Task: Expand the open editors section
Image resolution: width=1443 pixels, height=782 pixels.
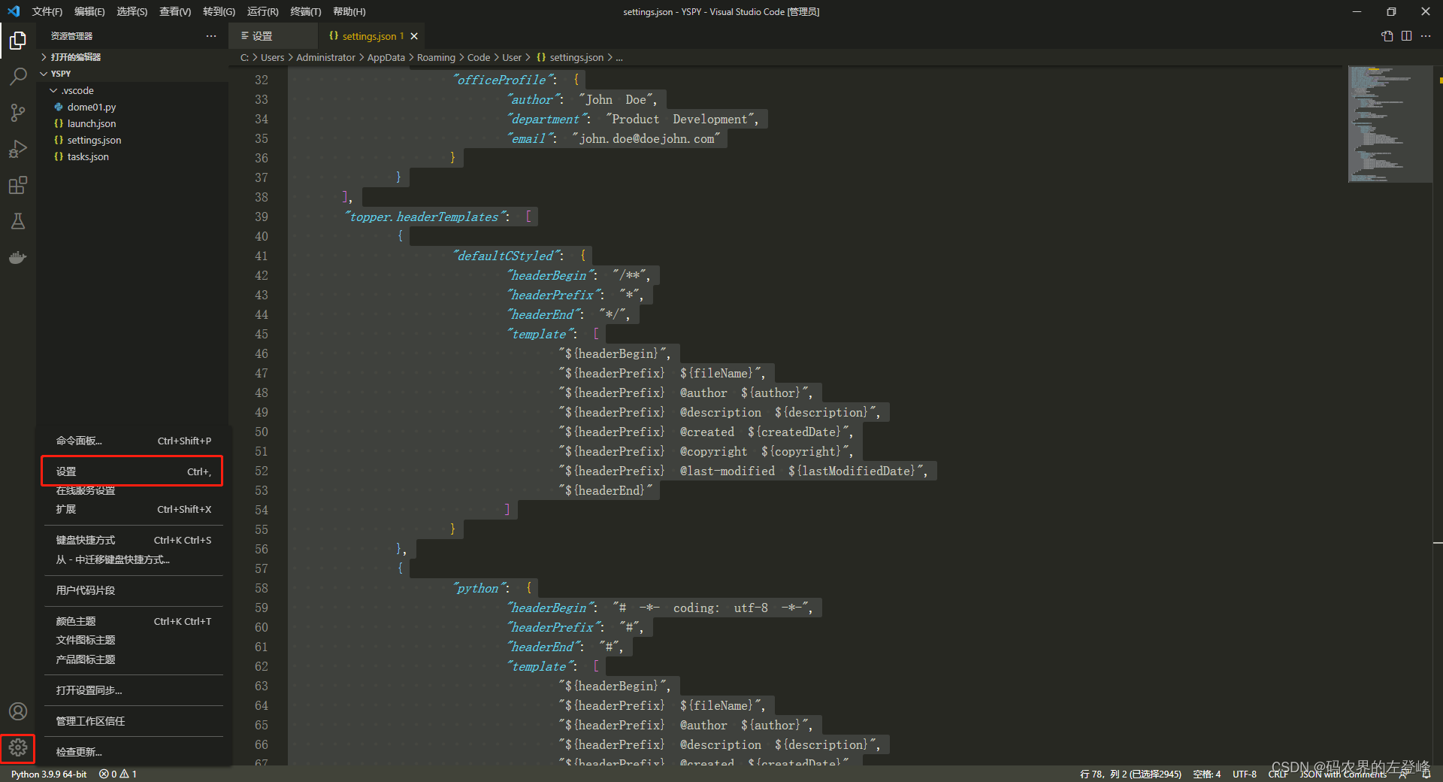Action: (75, 57)
